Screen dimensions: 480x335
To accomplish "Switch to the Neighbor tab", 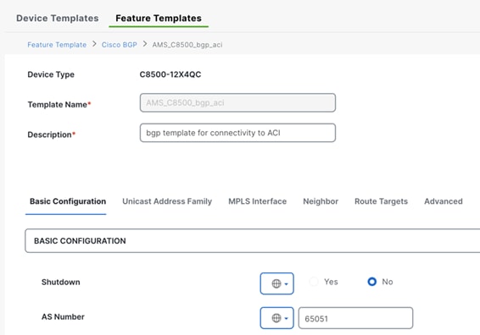I will (321, 201).
